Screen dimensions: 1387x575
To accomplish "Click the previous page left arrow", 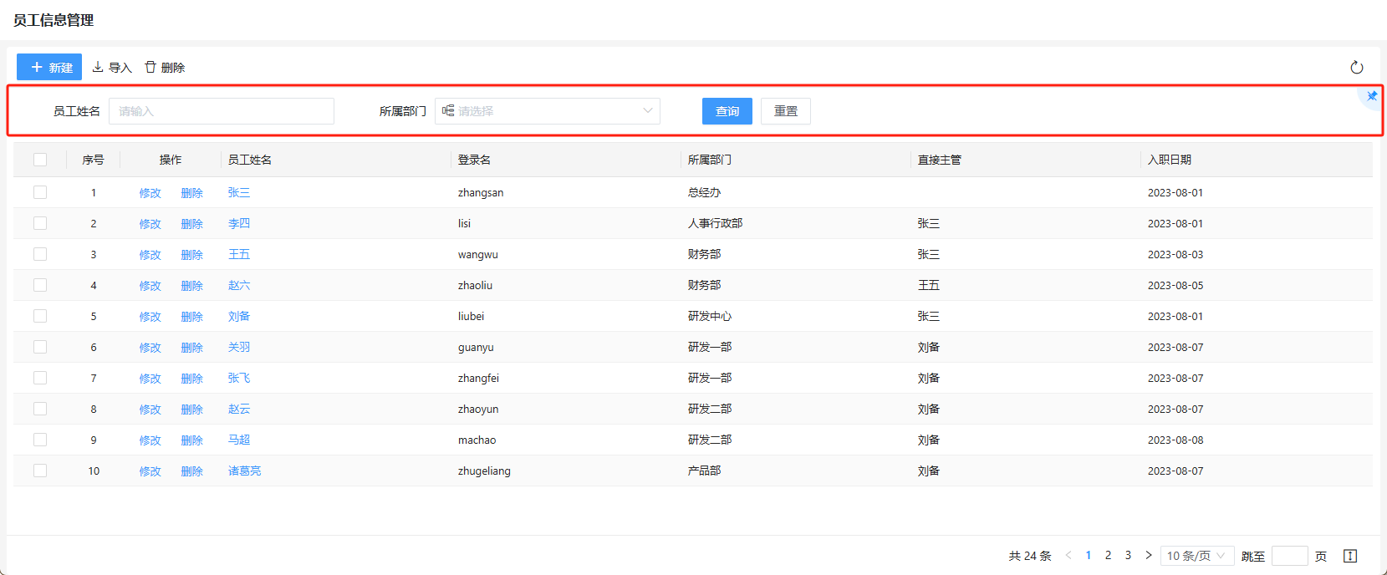I will tap(1068, 555).
